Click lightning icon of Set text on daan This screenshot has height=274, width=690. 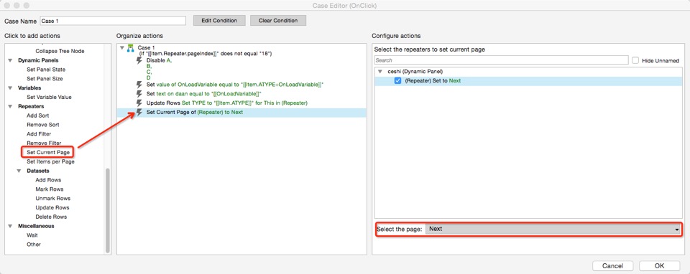[139, 93]
